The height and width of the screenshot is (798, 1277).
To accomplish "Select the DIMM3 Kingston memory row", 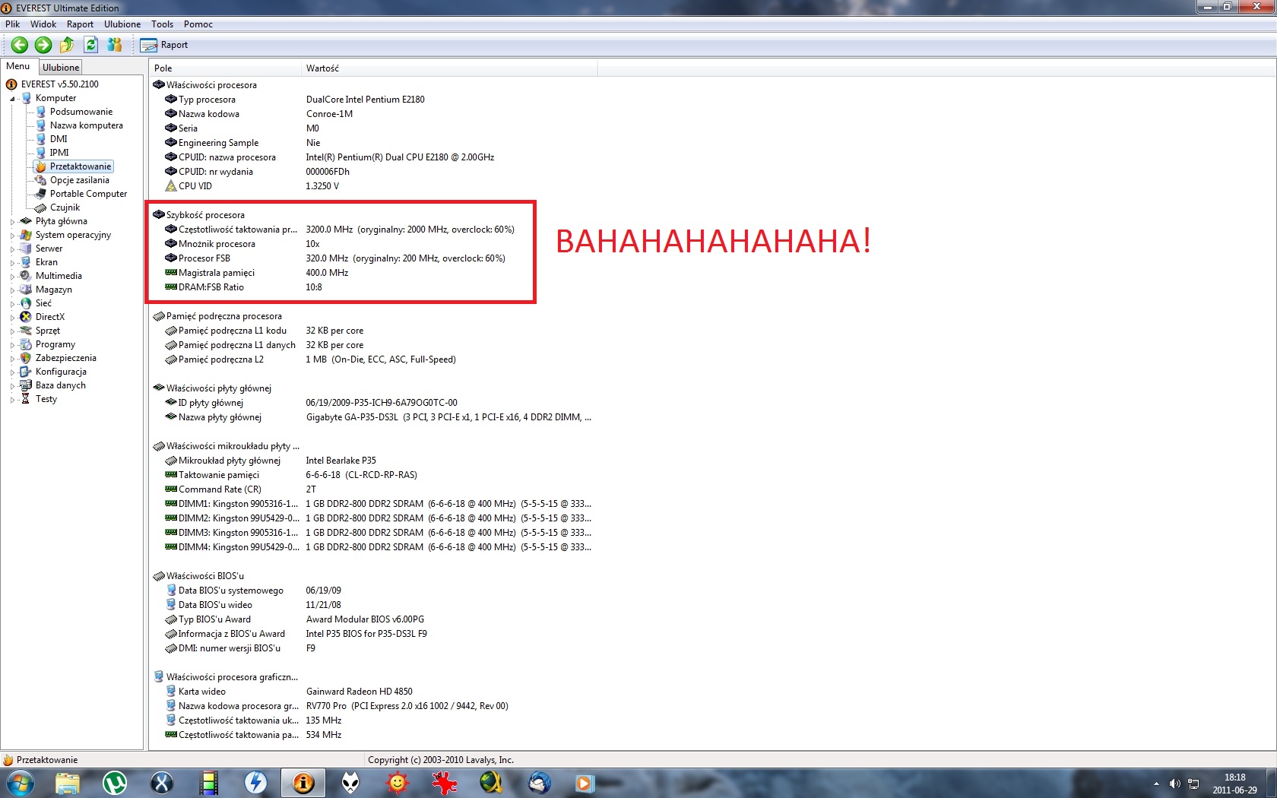I will [x=372, y=533].
